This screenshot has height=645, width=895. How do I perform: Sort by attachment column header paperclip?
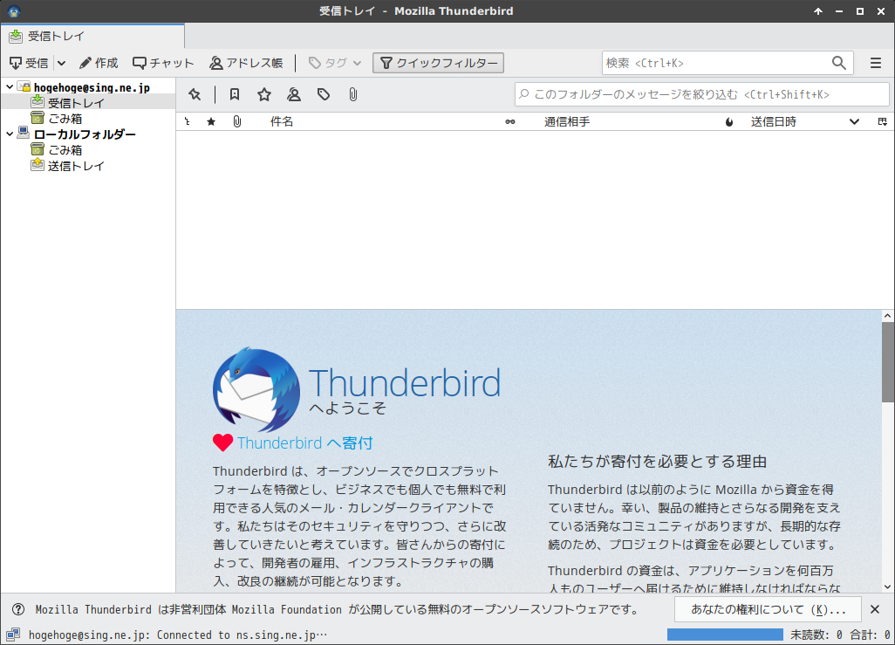(x=237, y=121)
